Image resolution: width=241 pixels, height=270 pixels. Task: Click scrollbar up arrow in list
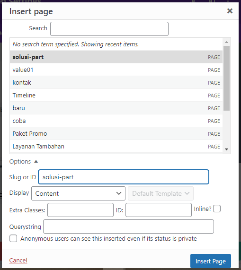click(x=226, y=42)
